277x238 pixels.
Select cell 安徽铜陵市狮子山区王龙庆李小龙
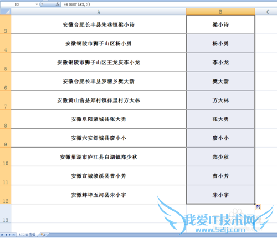[99, 62]
